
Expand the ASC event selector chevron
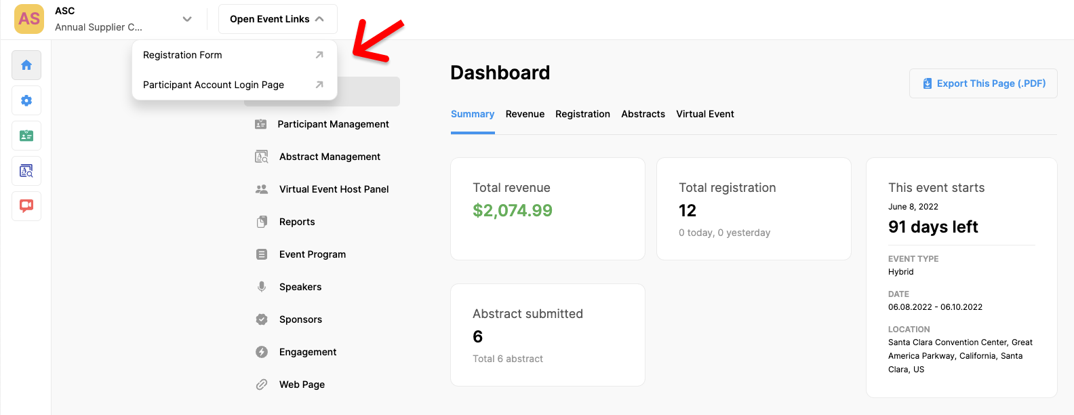click(187, 19)
